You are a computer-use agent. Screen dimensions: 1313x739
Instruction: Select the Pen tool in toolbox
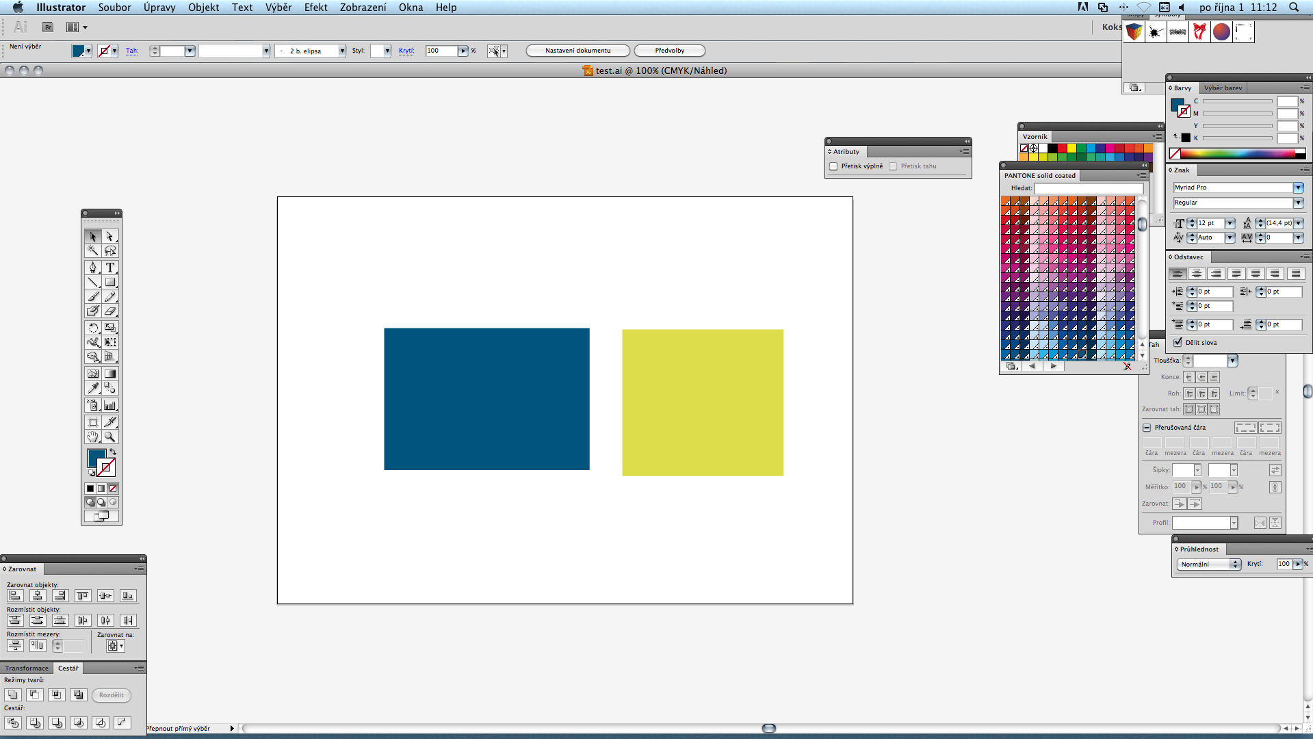click(x=93, y=268)
